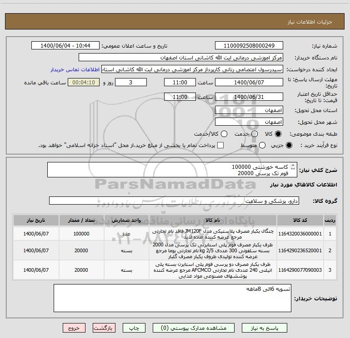
Task: Select the کالا radio button
Action: (278, 134)
